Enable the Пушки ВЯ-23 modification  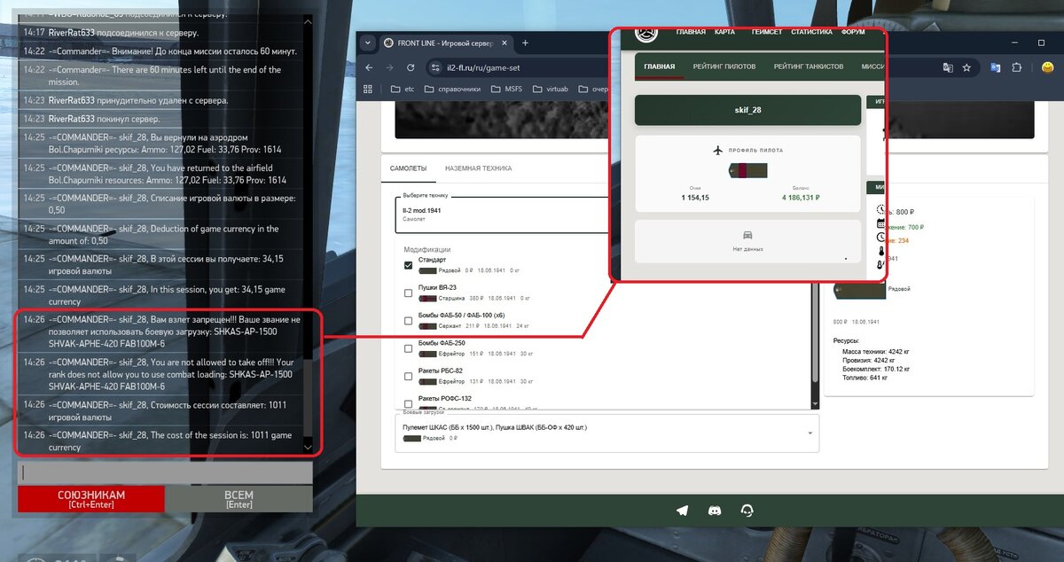coord(408,293)
